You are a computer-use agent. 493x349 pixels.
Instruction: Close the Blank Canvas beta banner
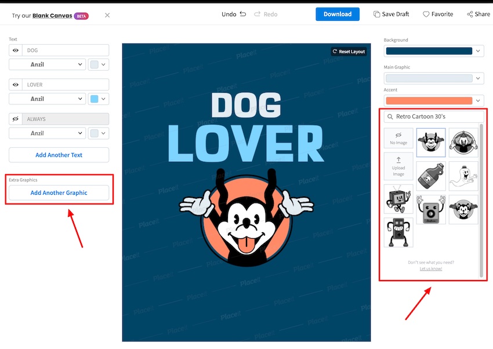click(107, 15)
